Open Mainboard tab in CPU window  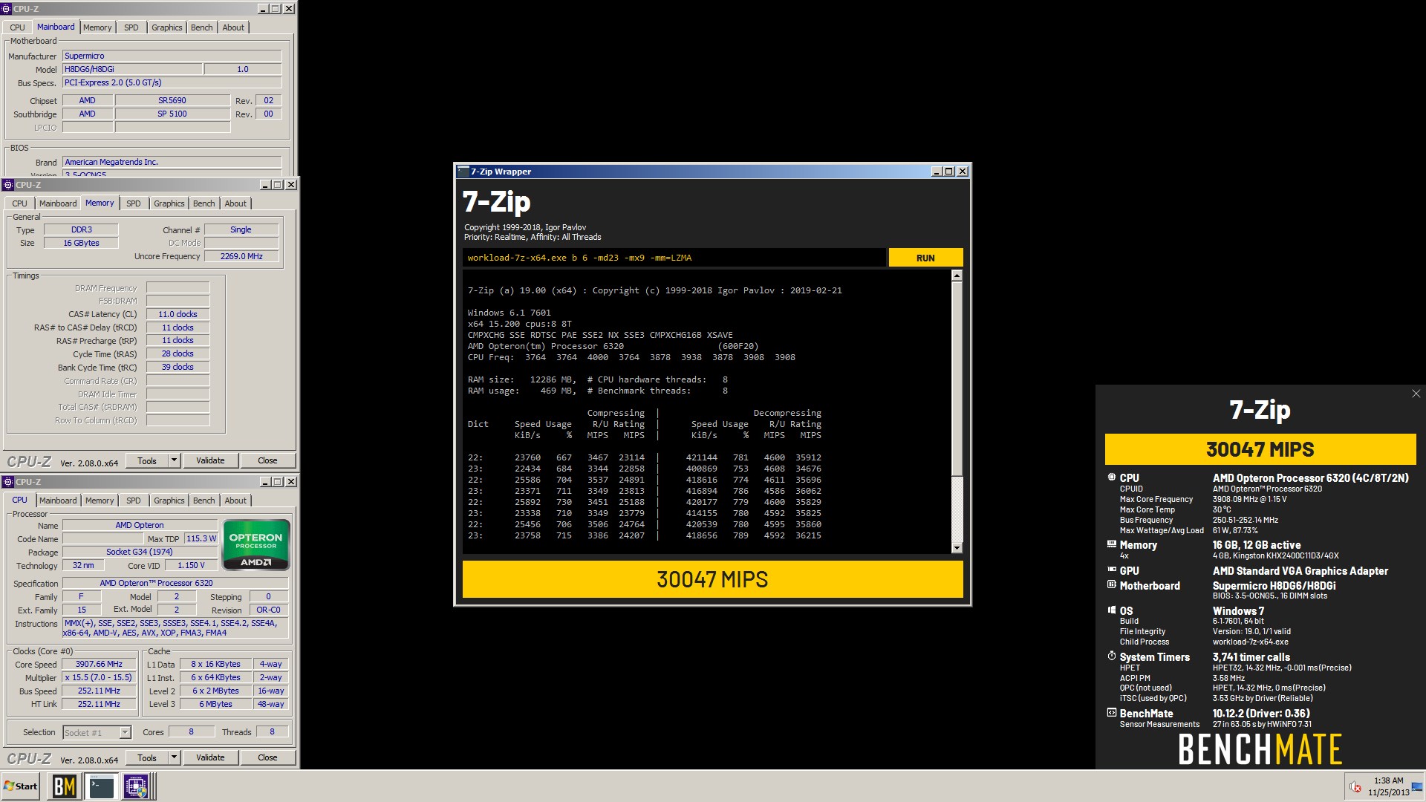point(58,501)
